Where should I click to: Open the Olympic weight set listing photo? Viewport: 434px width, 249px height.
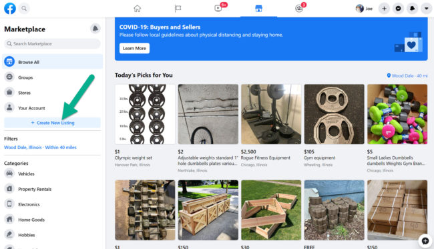(x=145, y=114)
